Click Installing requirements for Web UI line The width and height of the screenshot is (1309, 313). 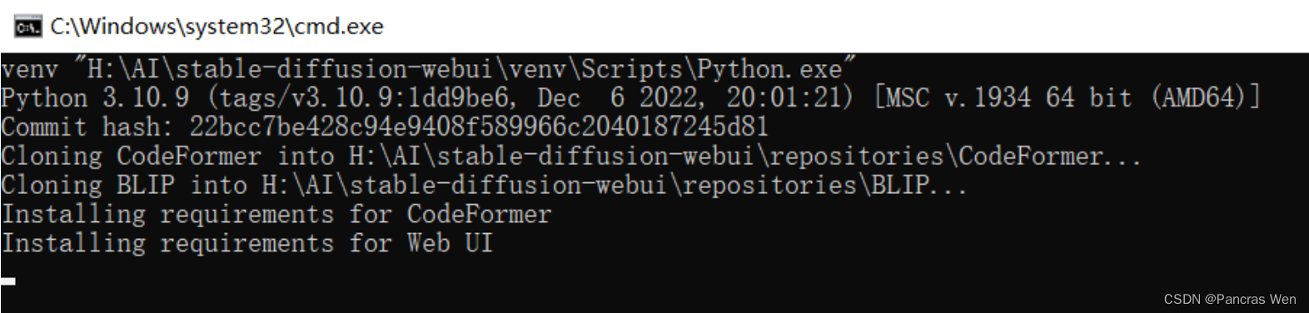(246, 243)
